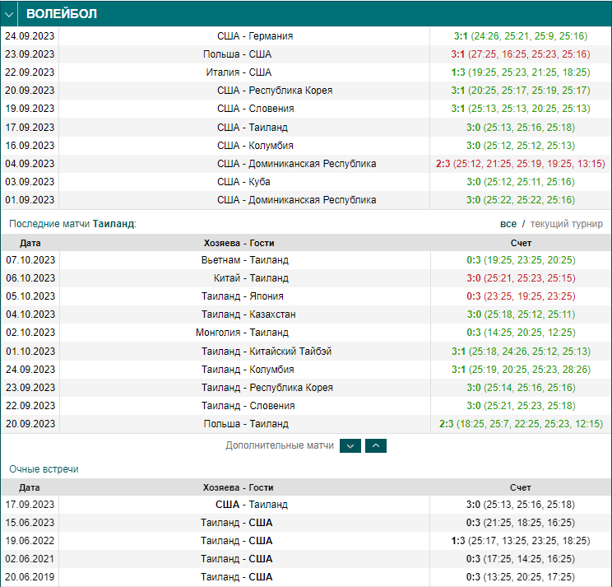Select head-to-head match from 15.06.2023
The width and height of the screenshot is (612, 587).
(306, 523)
